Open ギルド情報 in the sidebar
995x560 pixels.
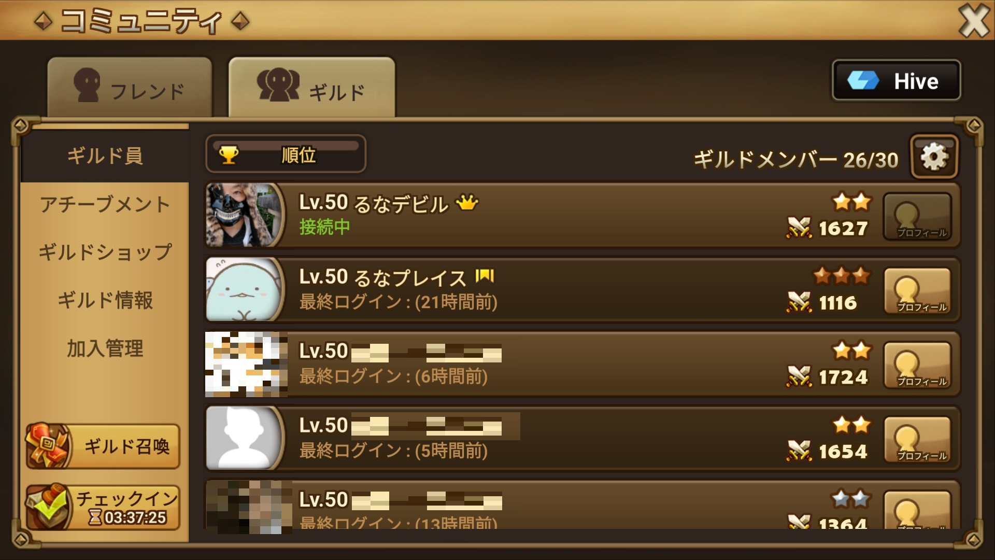pyautogui.click(x=105, y=300)
